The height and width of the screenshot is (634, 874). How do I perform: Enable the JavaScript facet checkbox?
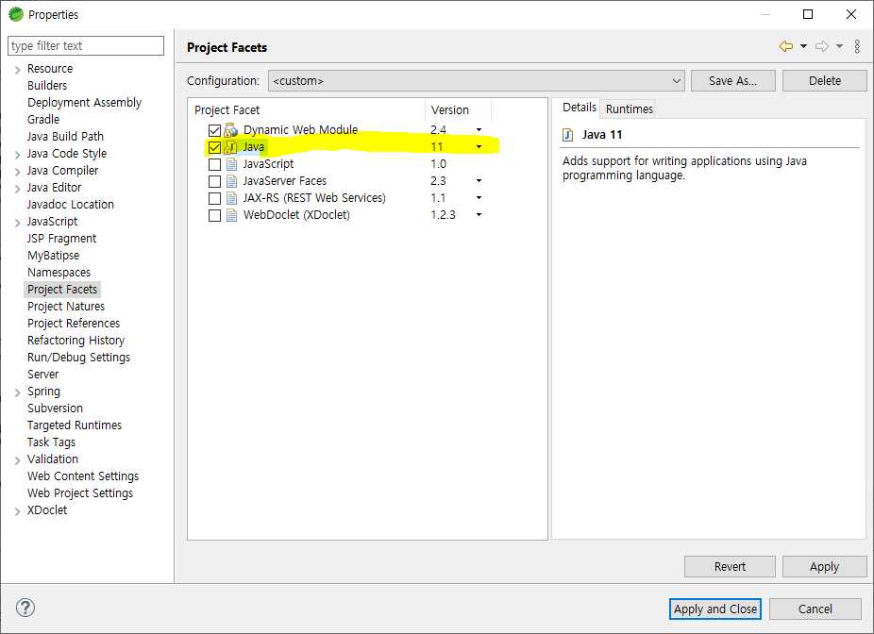click(214, 164)
